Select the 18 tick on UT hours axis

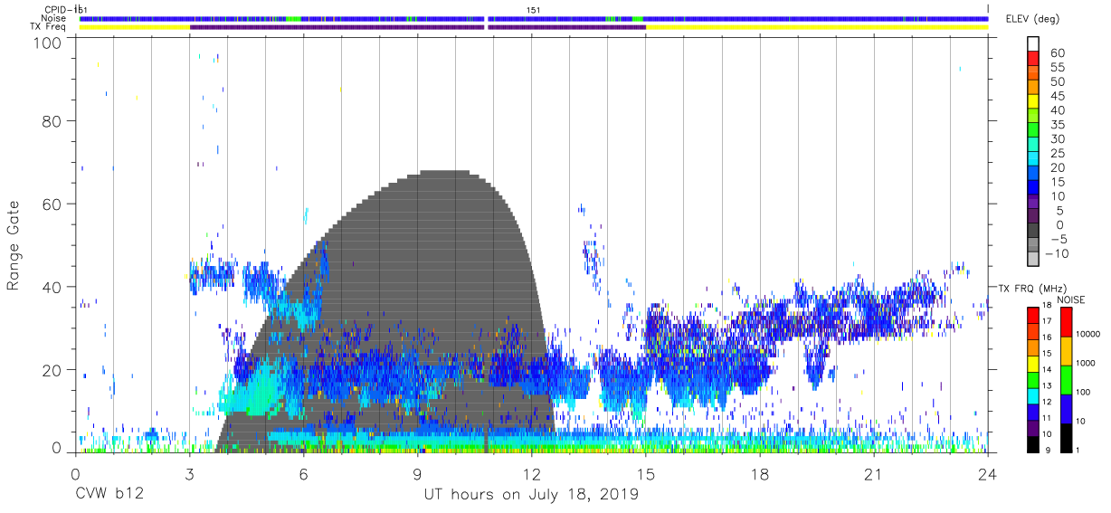pos(760,475)
